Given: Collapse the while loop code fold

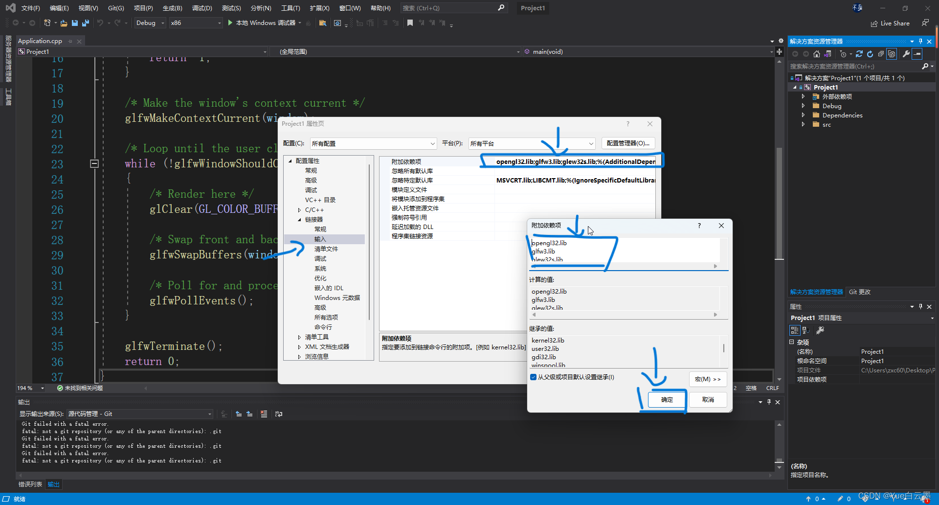Looking at the screenshot, I should pos(94,164).
